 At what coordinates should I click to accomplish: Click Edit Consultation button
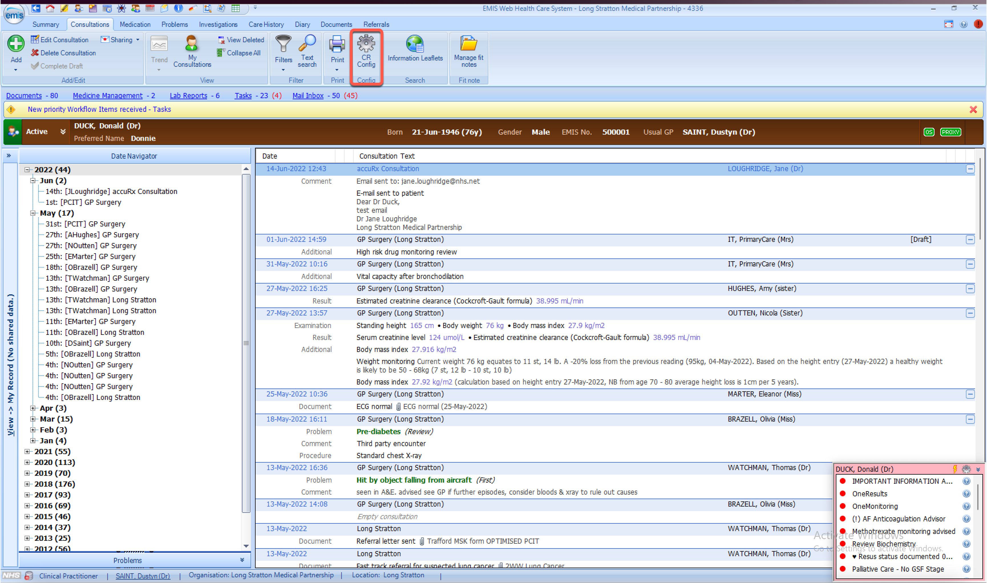60,40
